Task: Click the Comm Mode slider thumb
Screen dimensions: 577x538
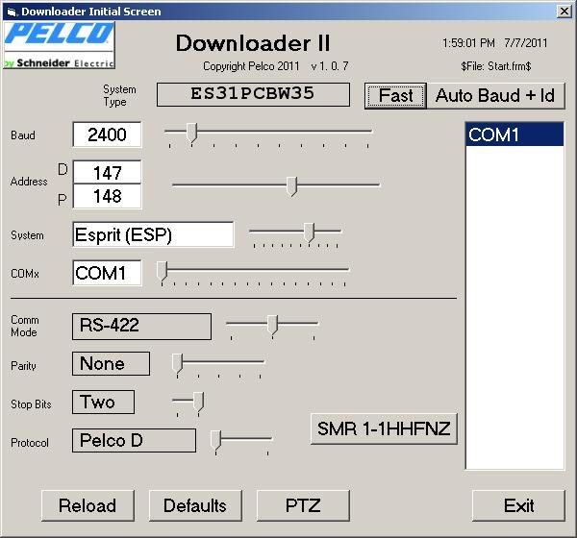Action: 272,325
